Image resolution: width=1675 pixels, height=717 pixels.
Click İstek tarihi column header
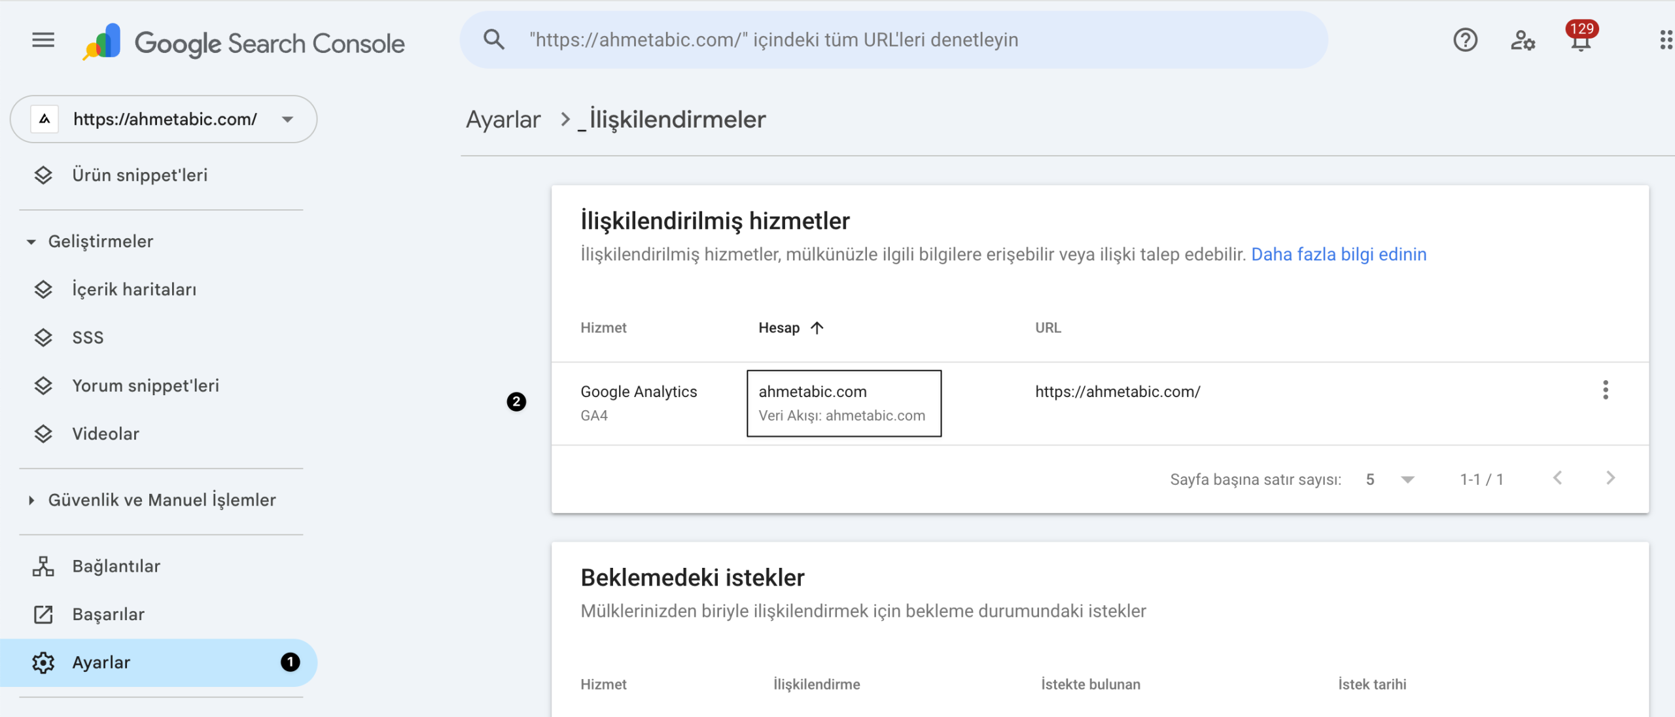tap(1372, 684)
